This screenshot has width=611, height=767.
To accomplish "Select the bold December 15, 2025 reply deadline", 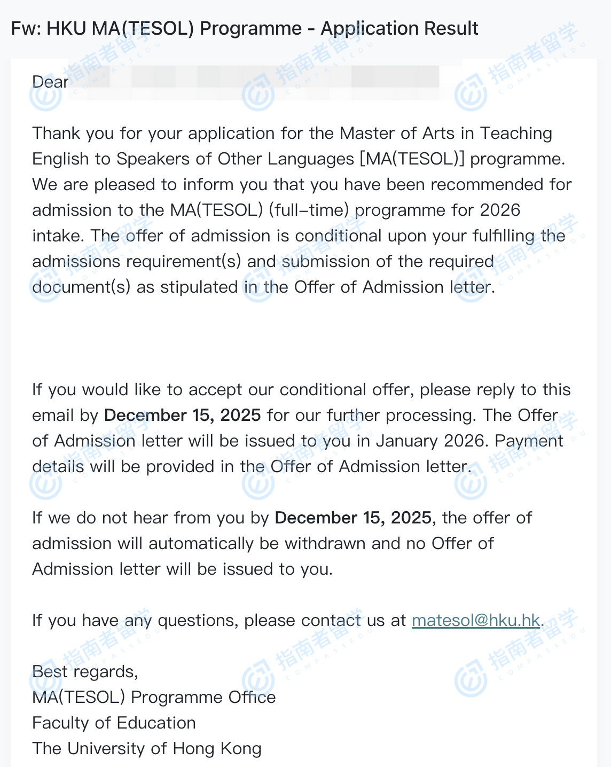I will click(182, 416).
